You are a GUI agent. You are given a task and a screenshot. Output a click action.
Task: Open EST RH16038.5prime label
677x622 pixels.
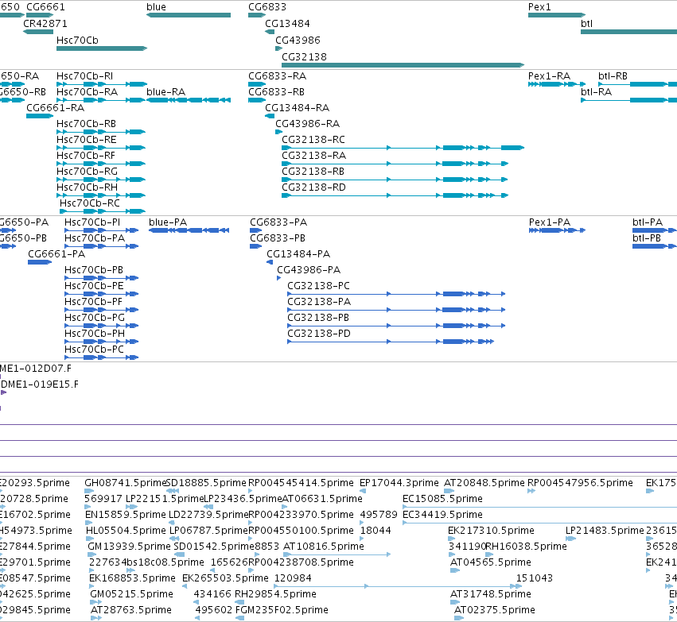coord(526,546)
